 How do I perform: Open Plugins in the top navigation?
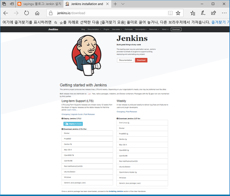click(106, 29)
